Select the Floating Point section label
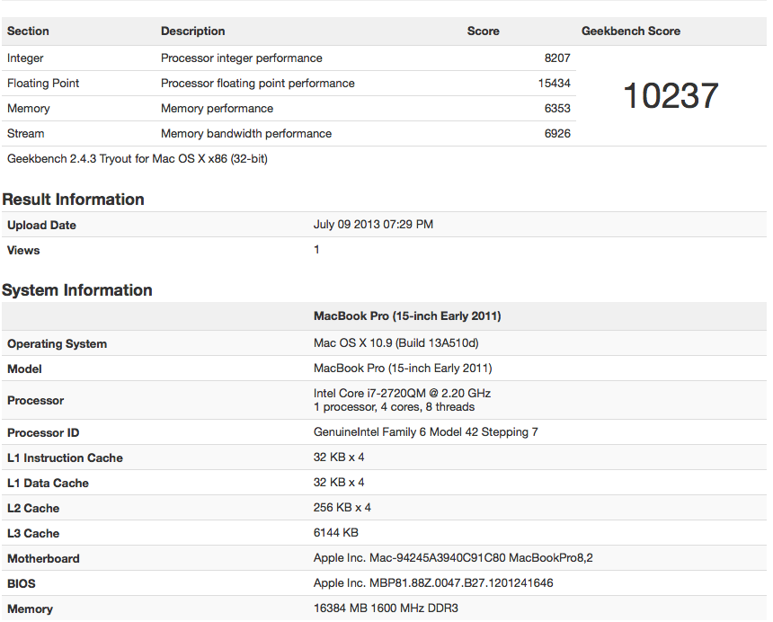 point(43,84)
